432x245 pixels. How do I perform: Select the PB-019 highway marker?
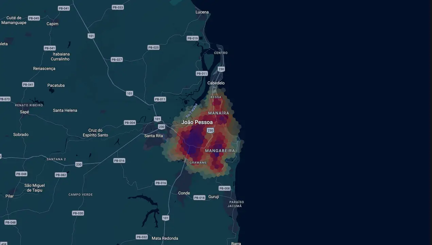click(193, 38)
